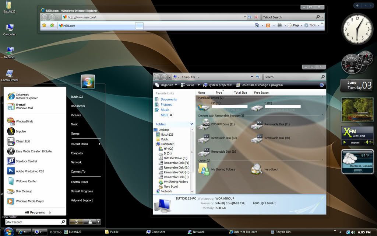The height and width of the screenshot is (236, 377).
Task: Click the Start menu power button
Action: (76, 222)
